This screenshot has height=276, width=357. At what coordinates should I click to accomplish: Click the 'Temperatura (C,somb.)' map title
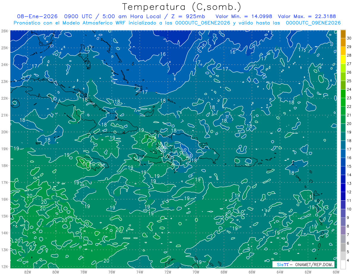pos(182,7)
